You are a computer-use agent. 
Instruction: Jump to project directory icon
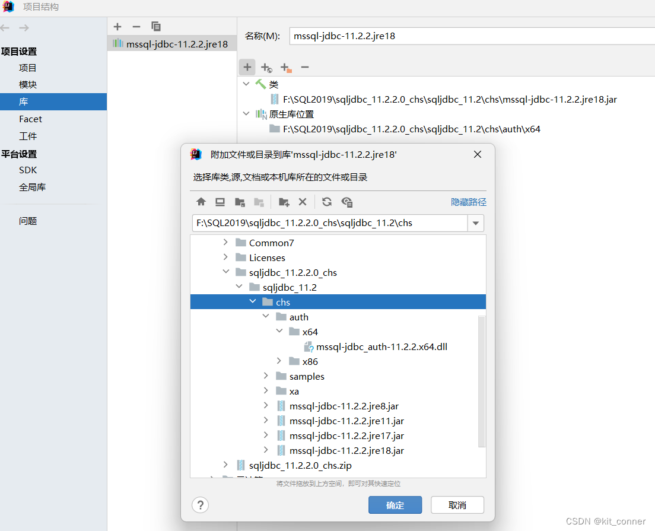point(240,202)
